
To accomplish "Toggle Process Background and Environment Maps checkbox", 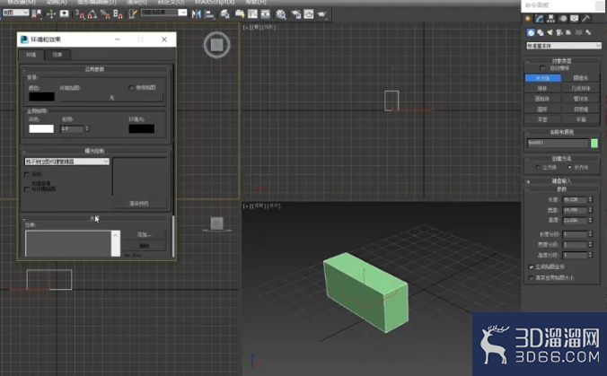I will pyautogui.click(x=27, y=189).
